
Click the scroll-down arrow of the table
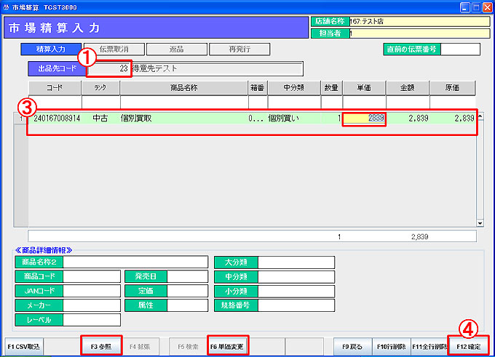tap(480, 222)
